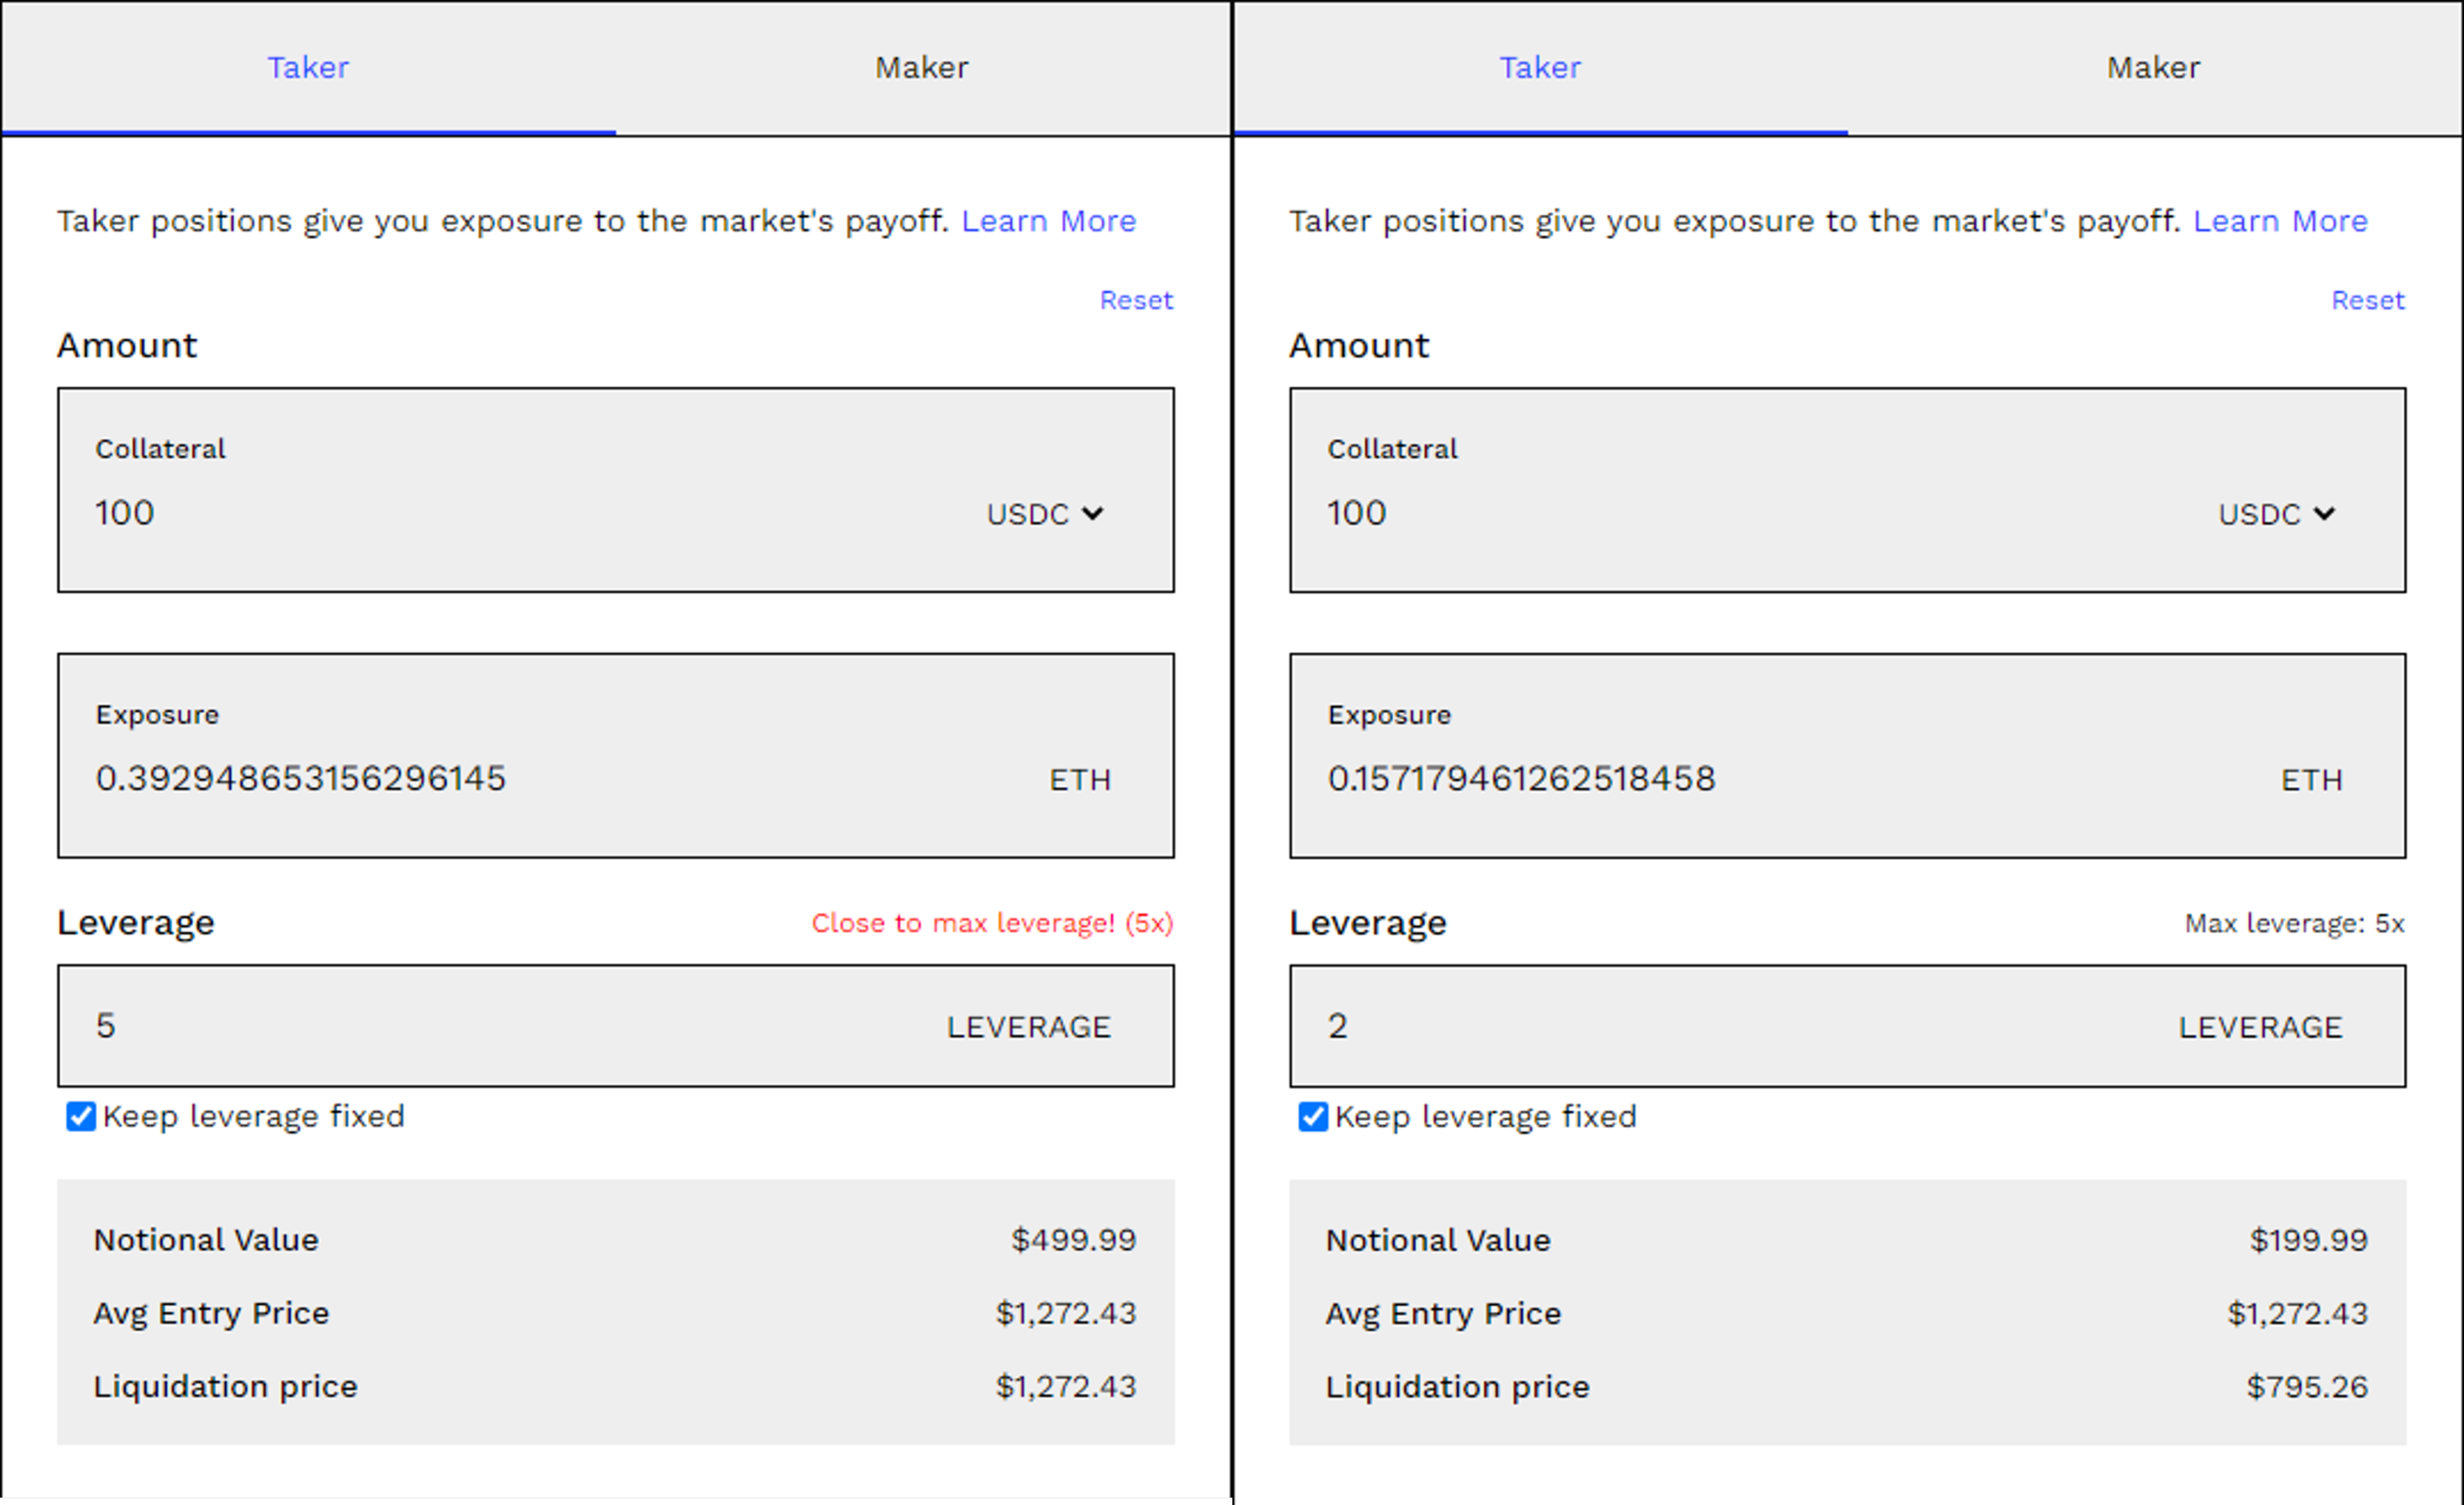Viewport: 2464px width, 1505px height.
Task: Switch to the Maker tab in right panel
Action: tap(2153, 68)
